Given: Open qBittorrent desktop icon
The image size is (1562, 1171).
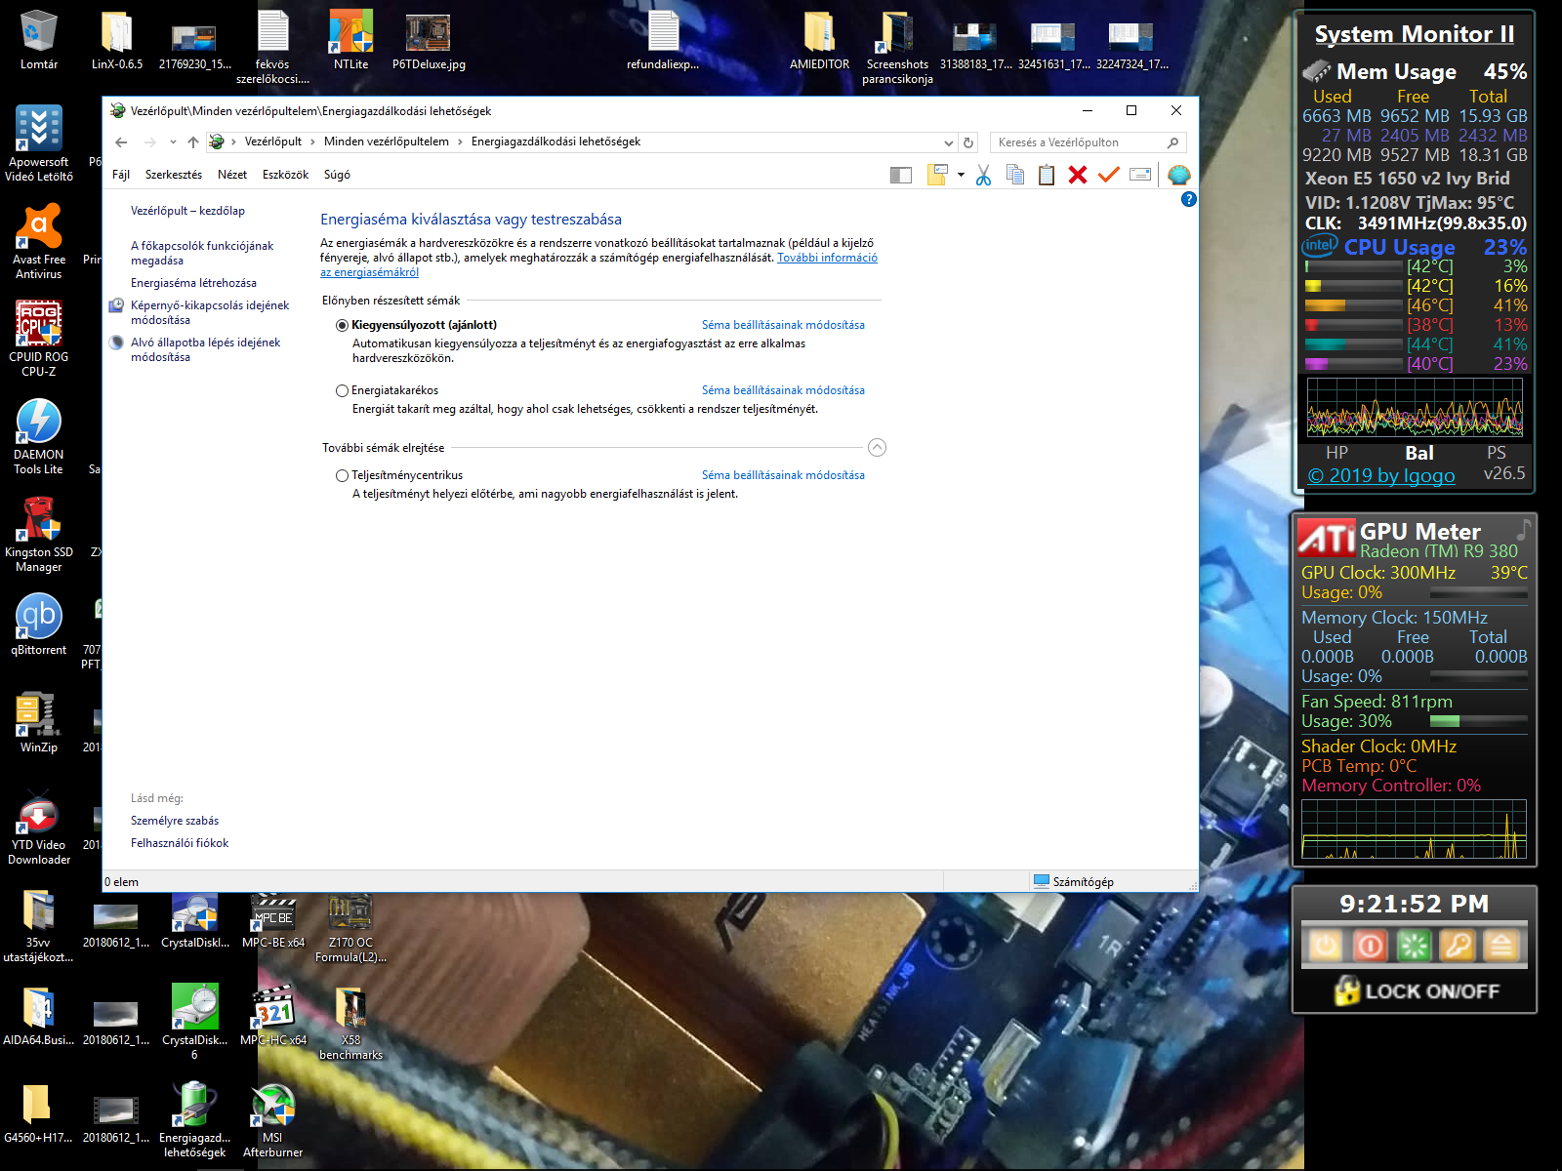Looking at the screenshot, I should click(39, 625).
